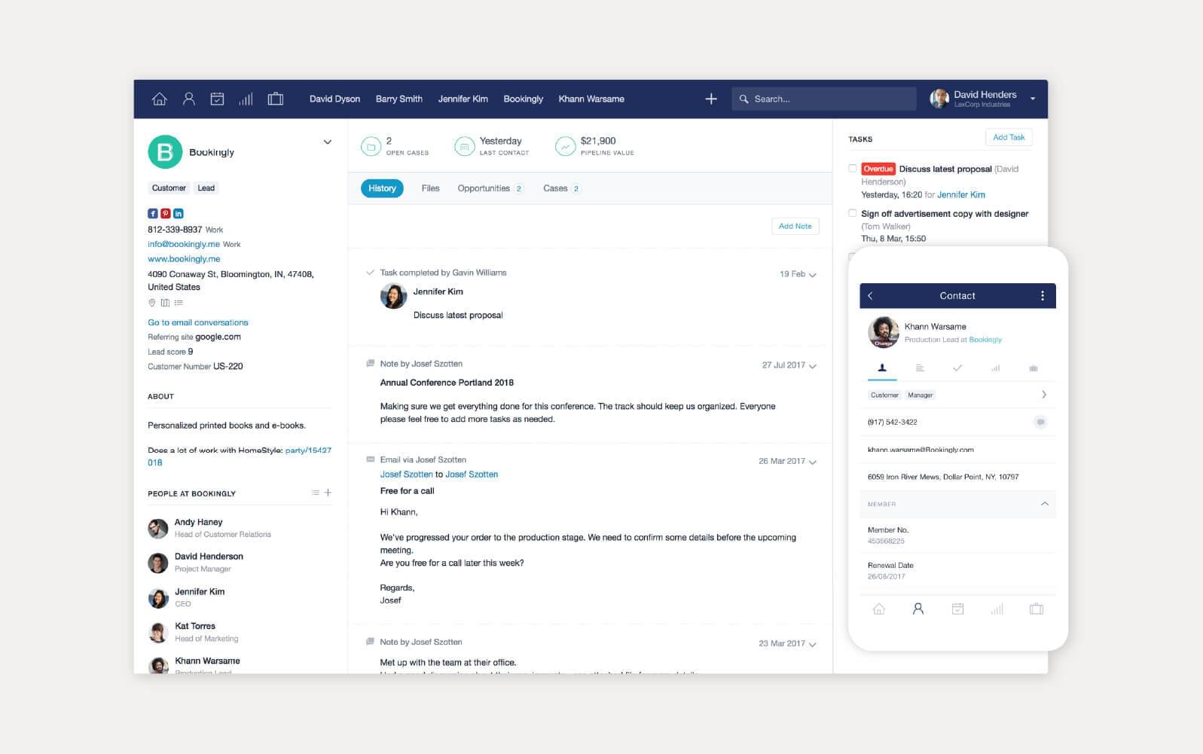Open the David Henders account dropdown

[1032, 99]
